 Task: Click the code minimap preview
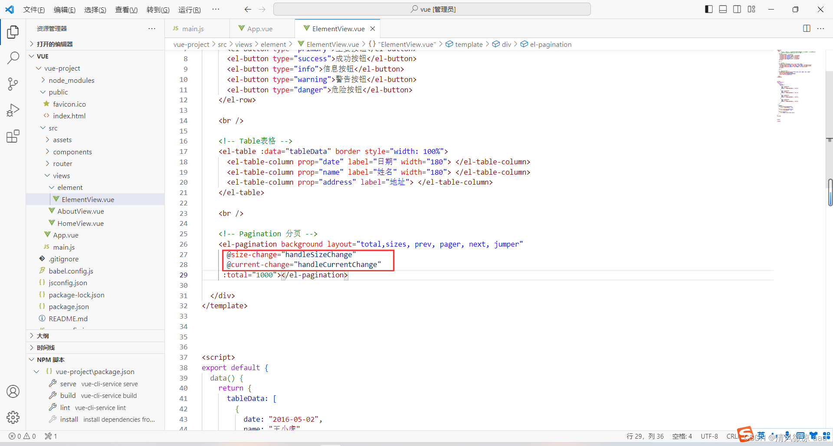coord(796,86)
